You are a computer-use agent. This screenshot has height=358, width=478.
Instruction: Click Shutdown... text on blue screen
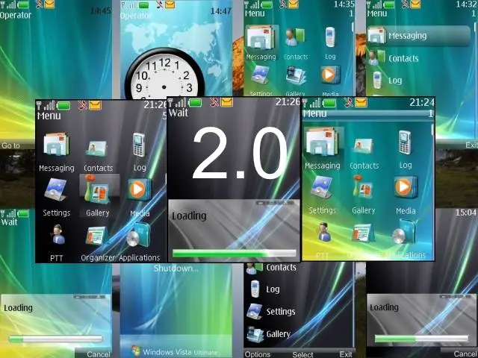click(x=176, y=268)
